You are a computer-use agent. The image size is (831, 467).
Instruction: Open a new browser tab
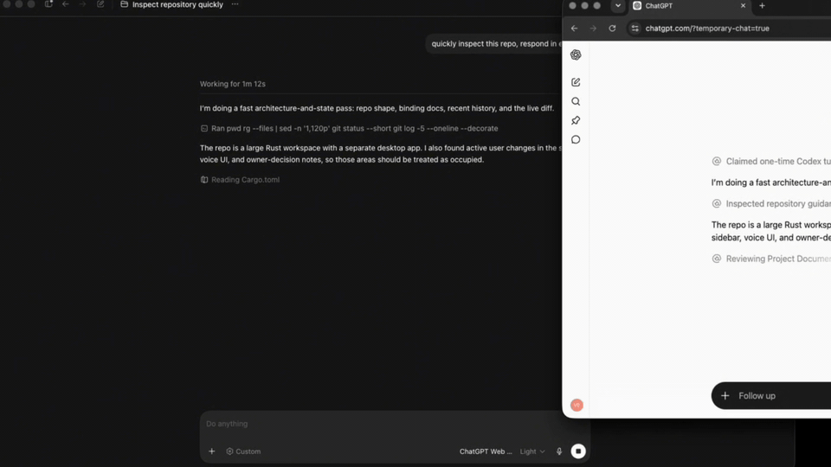762,6
